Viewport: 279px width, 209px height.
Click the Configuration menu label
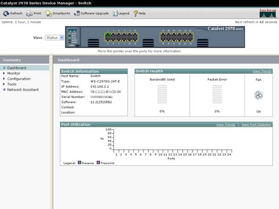click(x=19, y=79)
